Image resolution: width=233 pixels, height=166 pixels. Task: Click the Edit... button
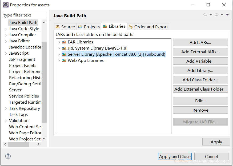[x=200, y=101]
